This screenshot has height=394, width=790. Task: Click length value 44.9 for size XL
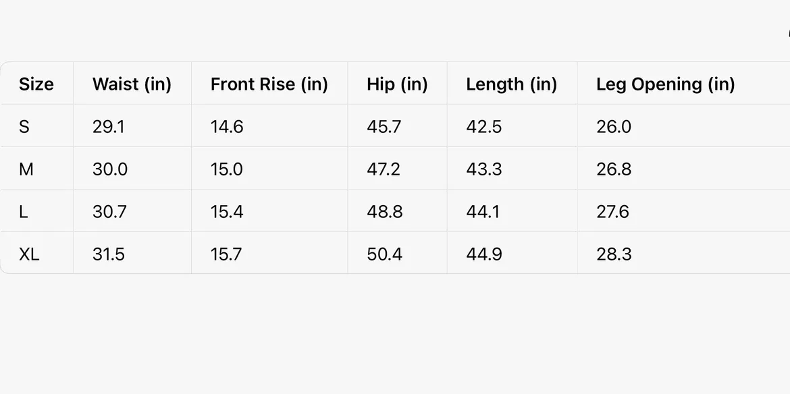(x=484, y=254)
